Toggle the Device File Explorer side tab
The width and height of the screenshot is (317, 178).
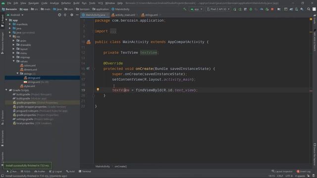(x=315, y=154)
